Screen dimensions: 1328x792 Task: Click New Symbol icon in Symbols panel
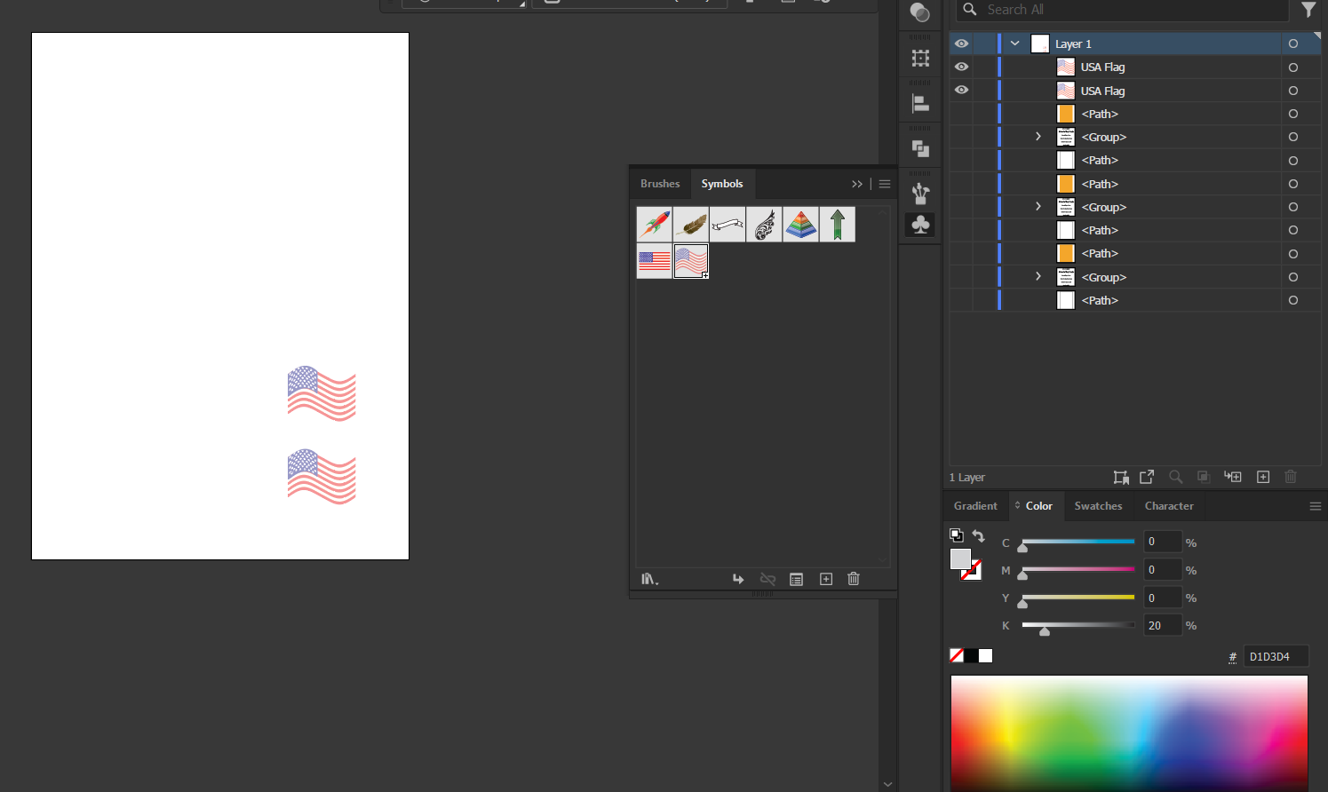point(826,579)
